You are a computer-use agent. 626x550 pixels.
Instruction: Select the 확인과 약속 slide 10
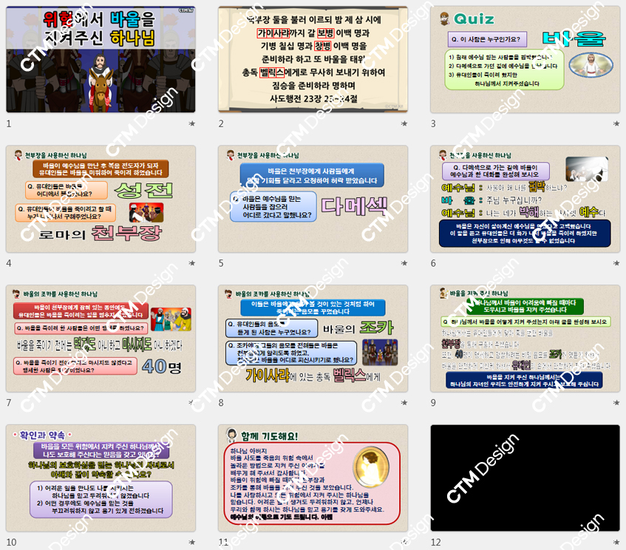101,478
